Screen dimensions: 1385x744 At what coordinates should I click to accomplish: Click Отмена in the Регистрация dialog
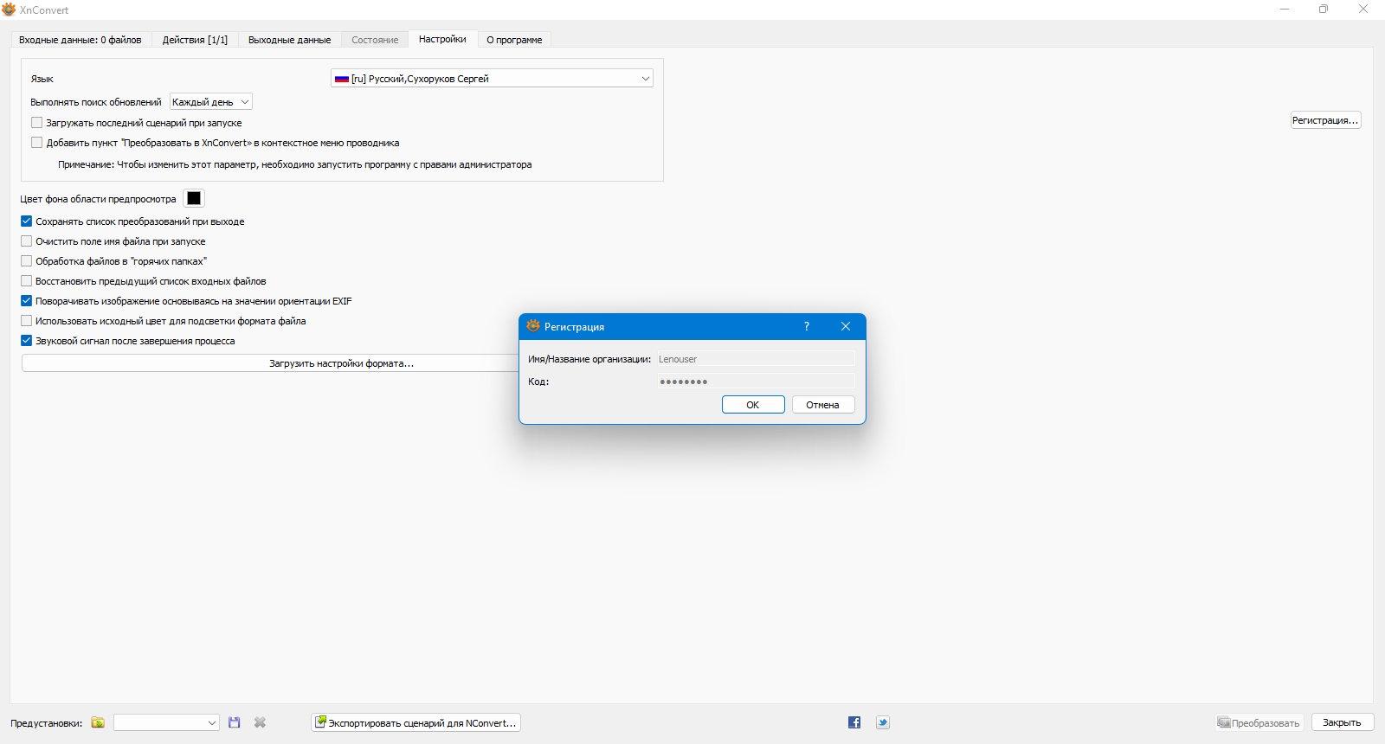pos(823,405)
